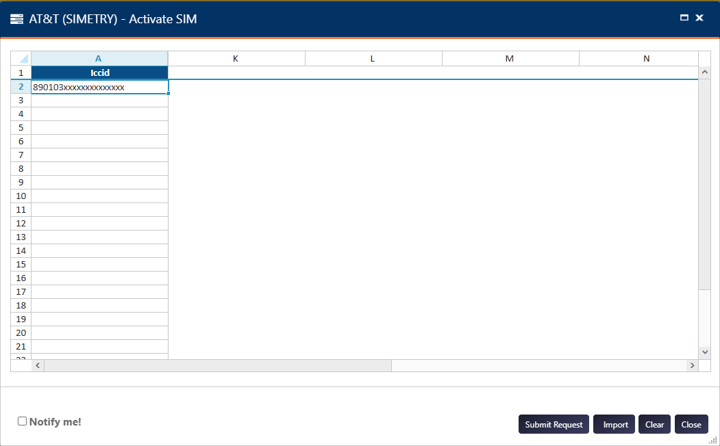This screenshot has width=720, height=446.
Task: Click the select-all corner of the grid
Action: [21, 59]
